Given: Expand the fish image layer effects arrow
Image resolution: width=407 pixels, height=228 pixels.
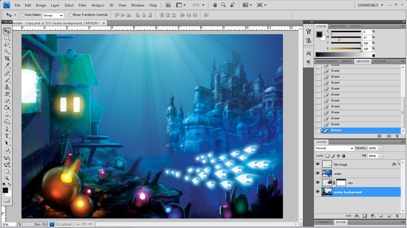Looking at the screenshot, I should [x=399, y=164].
